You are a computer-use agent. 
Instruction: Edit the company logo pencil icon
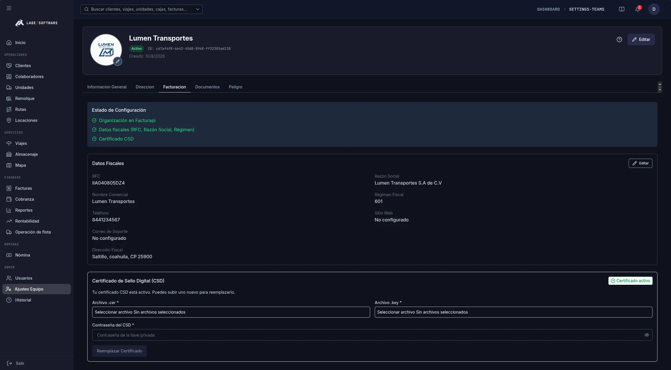coord(118,61)
